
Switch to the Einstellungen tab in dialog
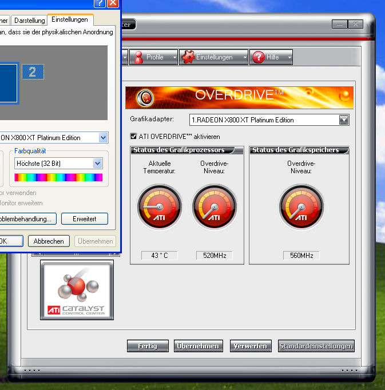pyautogui.click(x=70, y=19)
